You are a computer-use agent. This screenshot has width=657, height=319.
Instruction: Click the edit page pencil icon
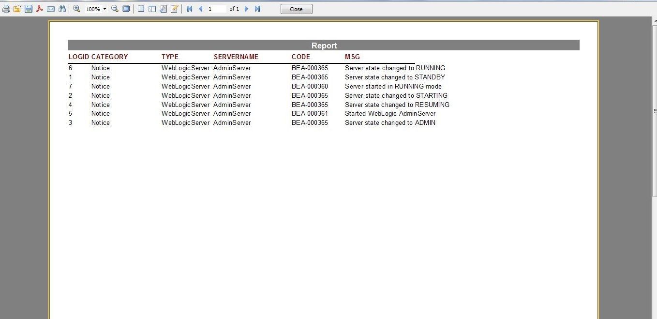pos(174,9)
